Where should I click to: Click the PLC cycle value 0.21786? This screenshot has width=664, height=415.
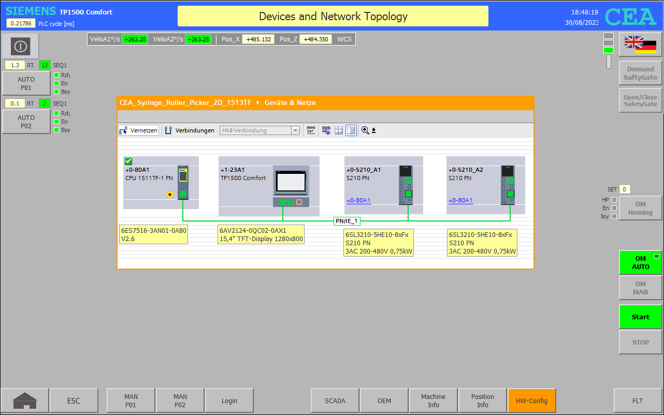point(21,23)
